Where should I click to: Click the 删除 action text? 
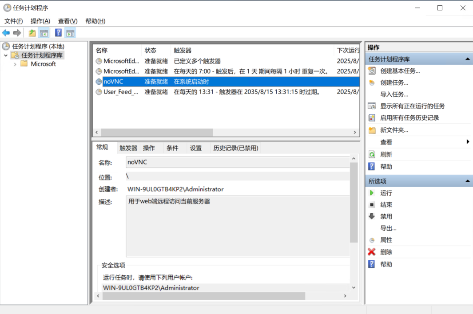point(386,252)
